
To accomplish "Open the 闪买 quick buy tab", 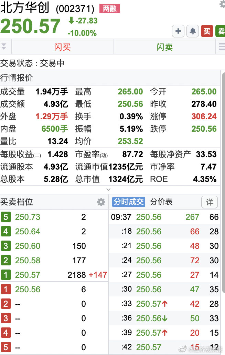I will [x=63, y=47].
